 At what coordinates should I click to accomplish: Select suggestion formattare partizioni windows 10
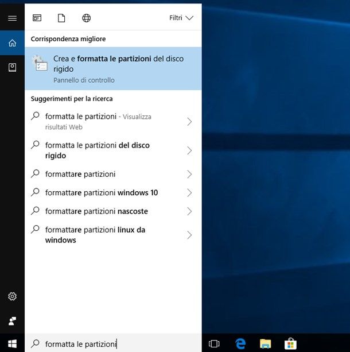pos(113,192)
